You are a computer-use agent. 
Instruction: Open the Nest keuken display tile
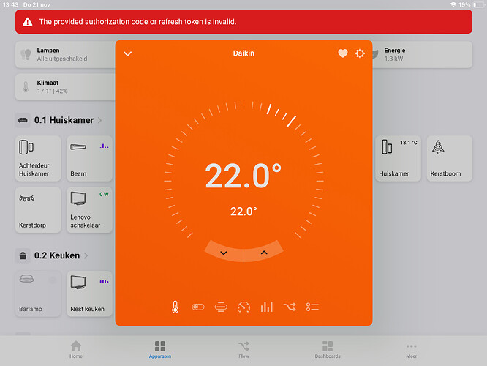[x=89, y=294]
